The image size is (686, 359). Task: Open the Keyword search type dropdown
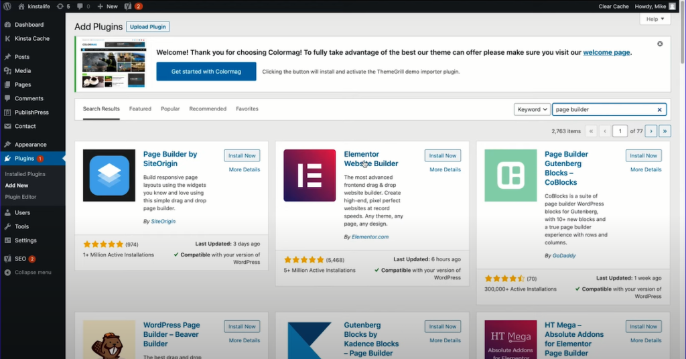(x=533, y=109)
